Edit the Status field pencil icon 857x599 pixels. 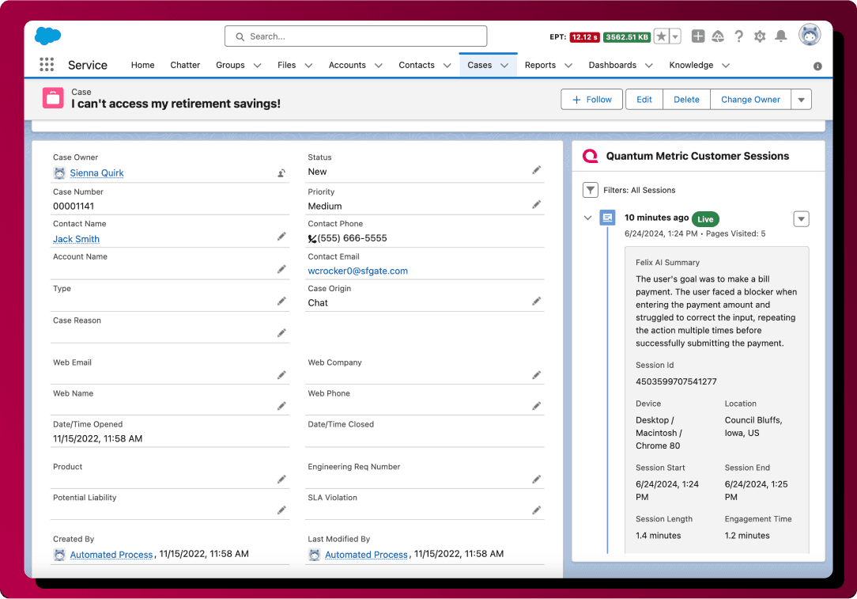[537, 170]
